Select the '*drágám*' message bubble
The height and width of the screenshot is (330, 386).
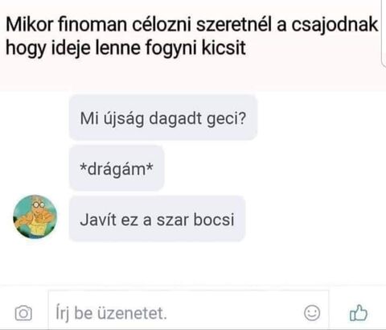[x=117, y=168]
